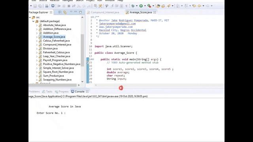Click the jakerpomperada@gmail.com text in the comment
Screen dimensions: 253x142
[x=117, y=24]
